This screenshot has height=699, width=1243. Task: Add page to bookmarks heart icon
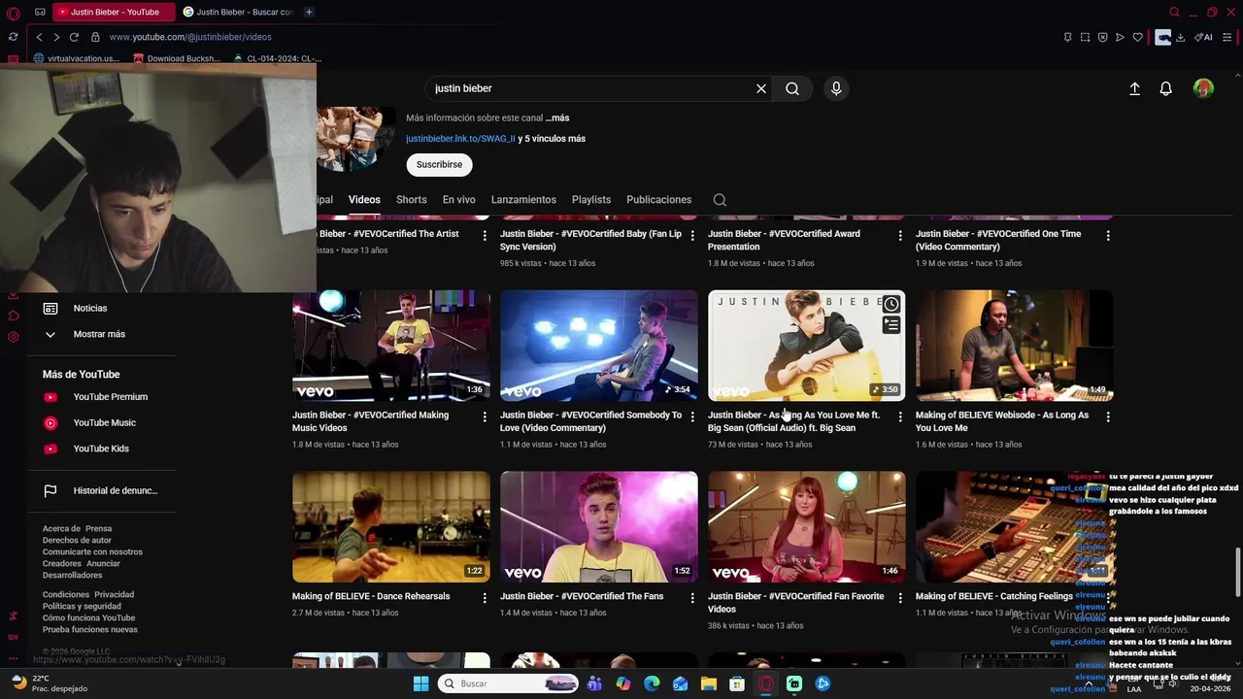coord(1137,37)
